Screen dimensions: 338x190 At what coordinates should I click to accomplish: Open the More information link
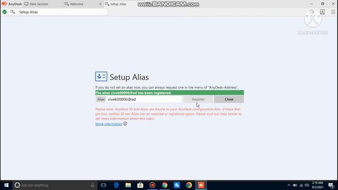point(109,124)
